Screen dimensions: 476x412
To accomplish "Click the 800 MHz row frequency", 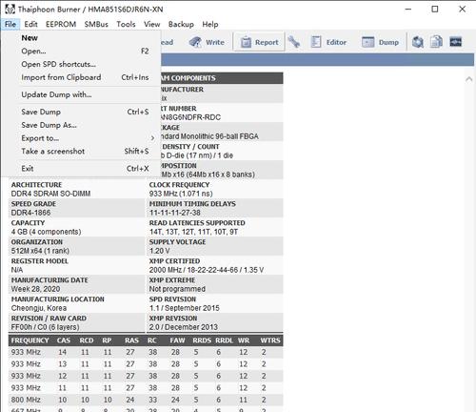I will pos(26,400).
